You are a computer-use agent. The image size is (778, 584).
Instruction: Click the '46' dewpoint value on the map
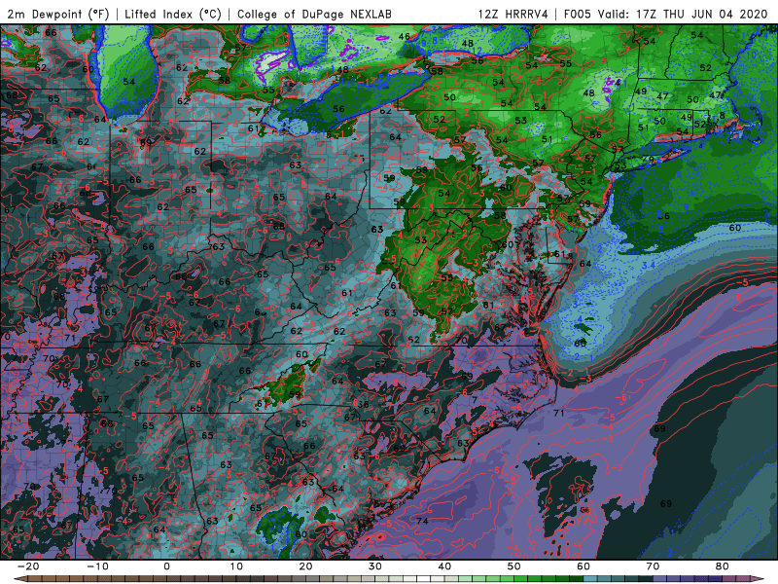[404, 36]
